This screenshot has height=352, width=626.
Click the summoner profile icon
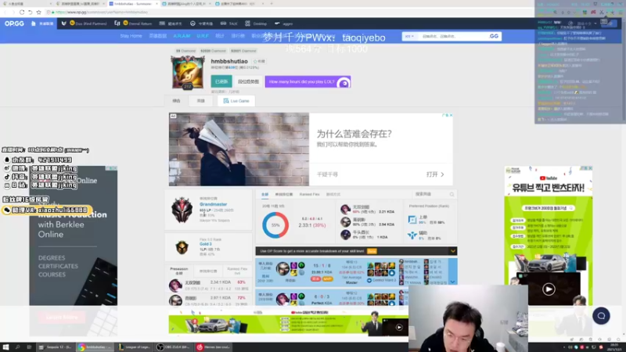(x=188, y=72)
